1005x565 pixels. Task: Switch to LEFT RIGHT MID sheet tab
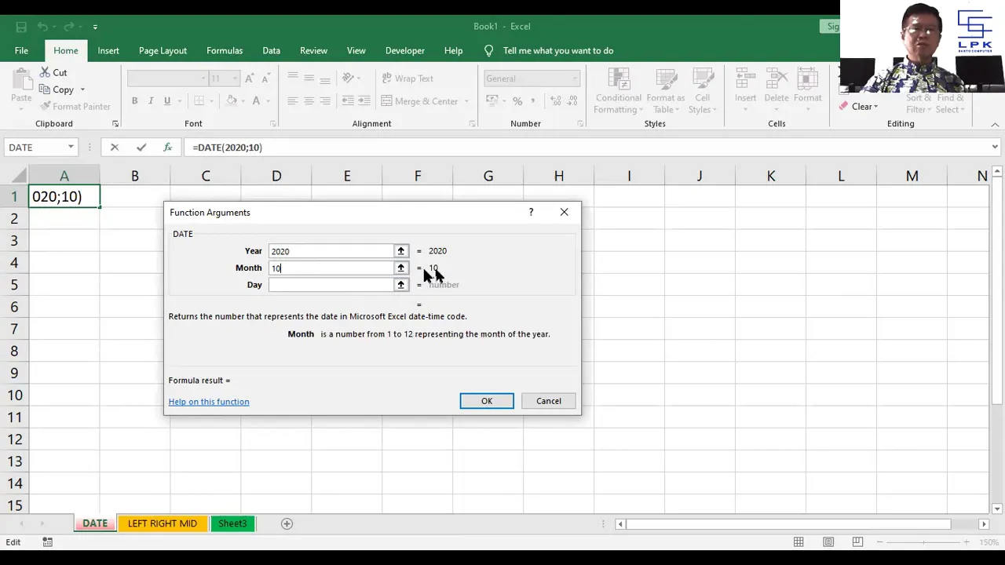pos(163,523)
